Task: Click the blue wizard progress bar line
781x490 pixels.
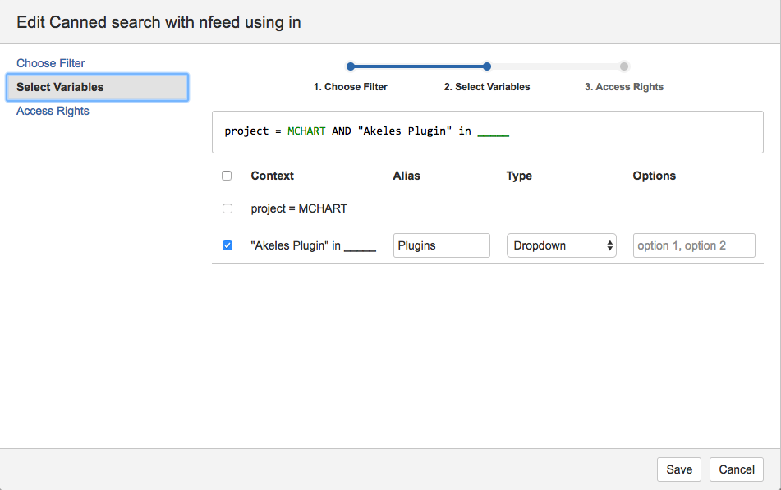Action: tap(419, 66)
